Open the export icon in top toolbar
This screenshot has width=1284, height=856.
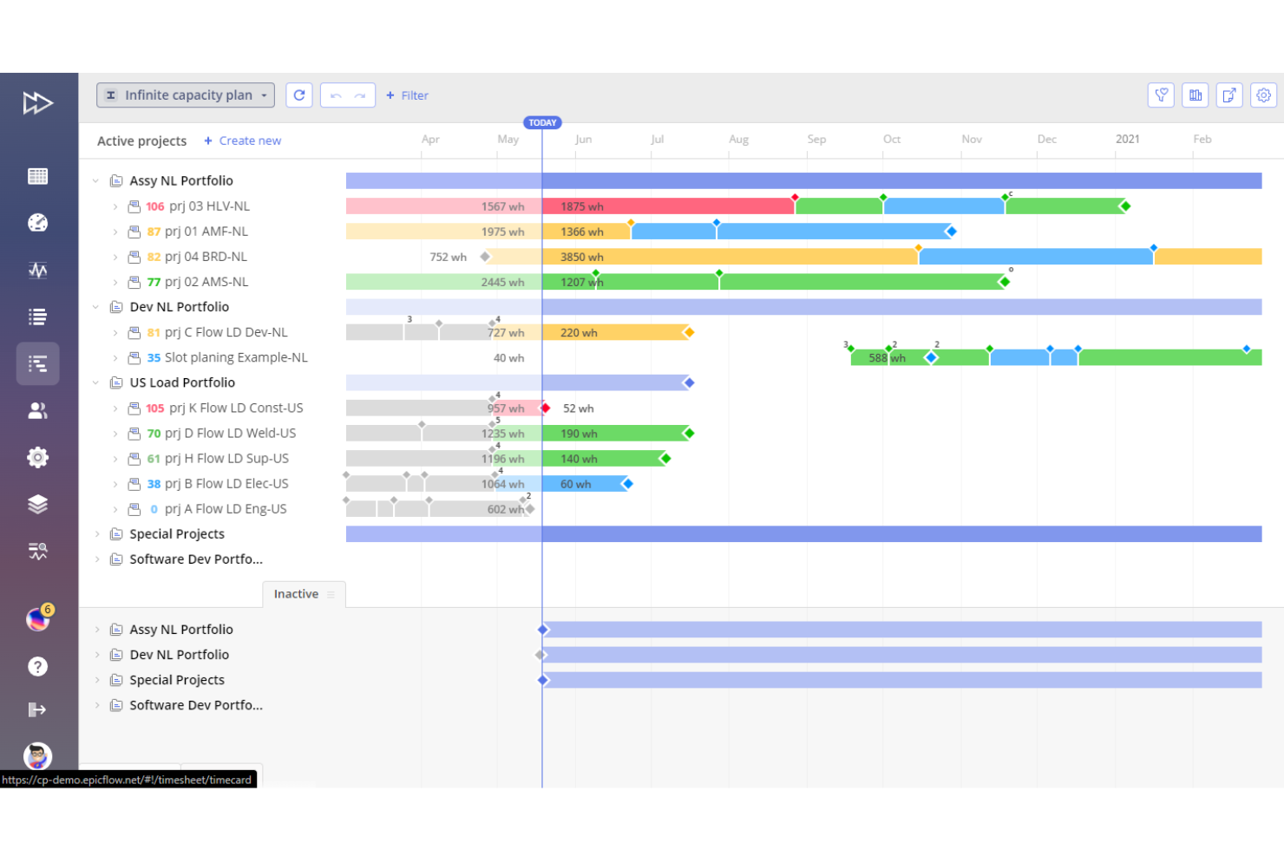point(1229,95)
